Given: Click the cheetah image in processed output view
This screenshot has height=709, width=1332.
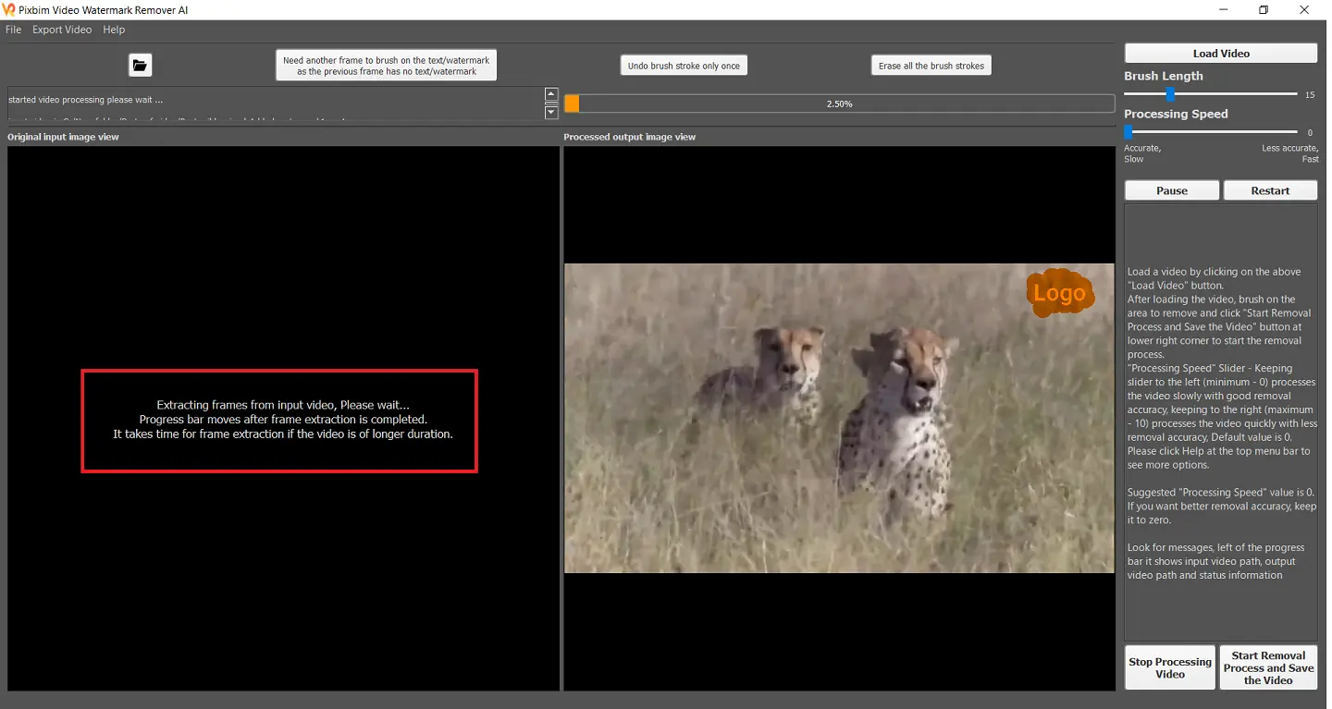Looking at the screenshot, I should coord(839,418).
